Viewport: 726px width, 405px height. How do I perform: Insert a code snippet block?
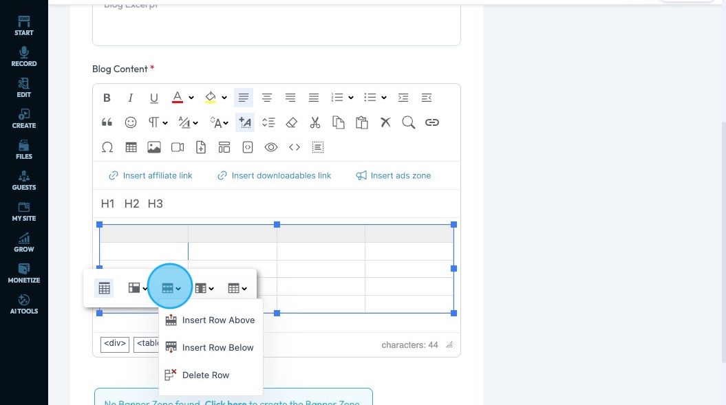coord(248,147)
